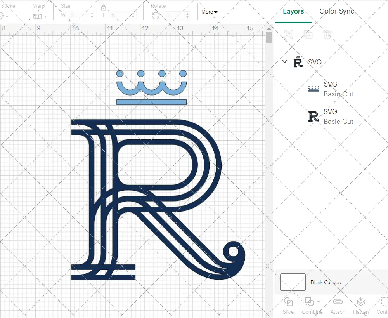Toggle the size aspect ratio lock
388x318 pixels.
pos(104,8)
